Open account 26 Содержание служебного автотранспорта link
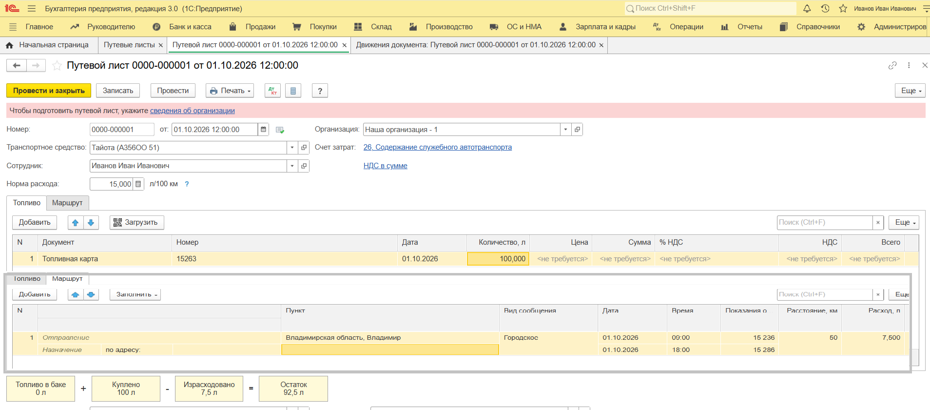The width and height of the screenshot is (930, 410). coord(438,147)
